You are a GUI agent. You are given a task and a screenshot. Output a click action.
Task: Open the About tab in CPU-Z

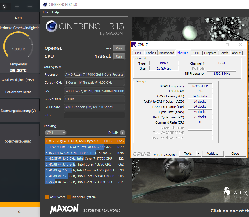point(236,53)
